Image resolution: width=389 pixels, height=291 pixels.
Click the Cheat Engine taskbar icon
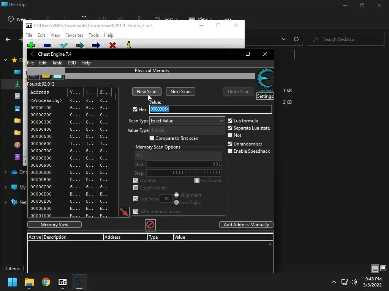[x=79, y=282]
